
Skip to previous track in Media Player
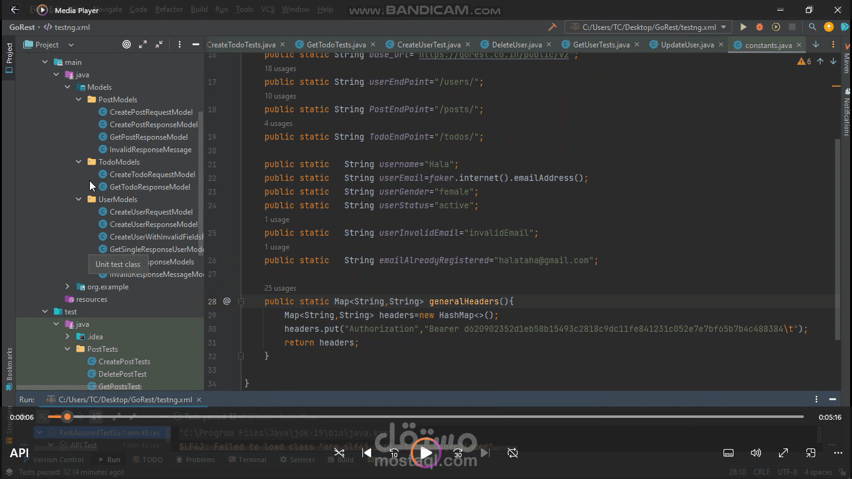[367, 453]
